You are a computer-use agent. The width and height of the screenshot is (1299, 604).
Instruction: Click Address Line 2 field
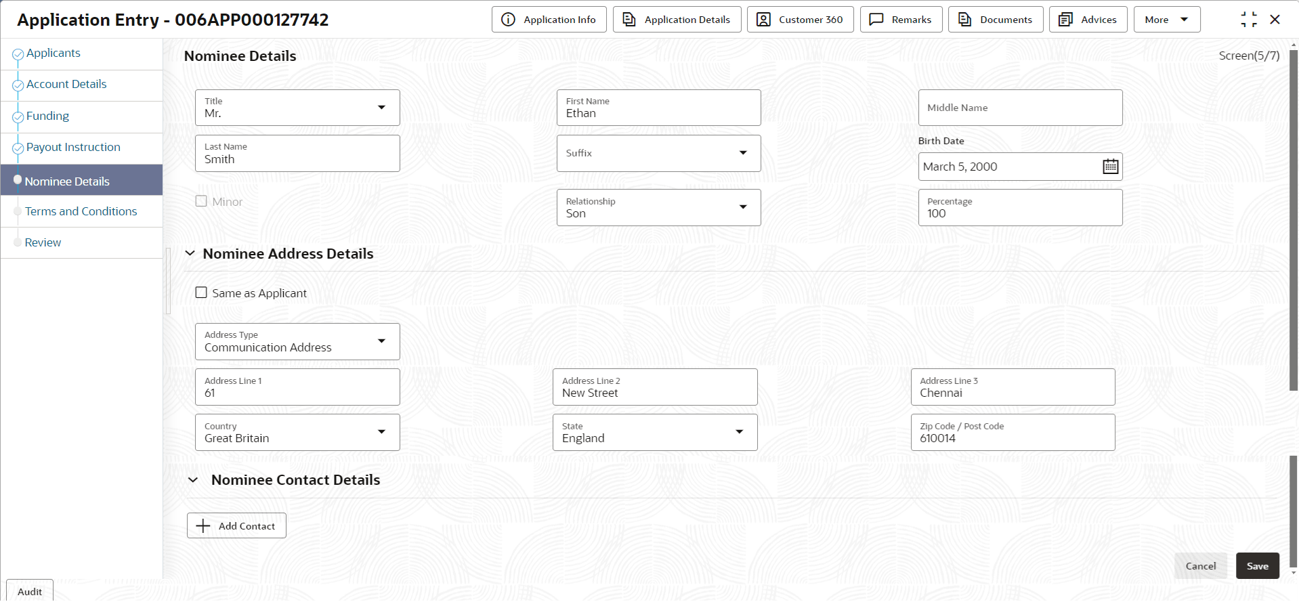tap(655, 387)
